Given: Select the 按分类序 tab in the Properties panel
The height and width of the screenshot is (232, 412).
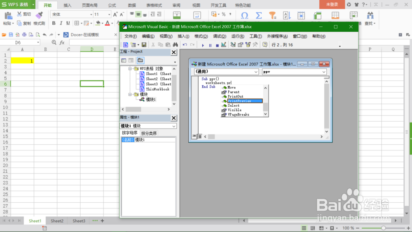Looking at the screenshot, I should pos(149,133).
